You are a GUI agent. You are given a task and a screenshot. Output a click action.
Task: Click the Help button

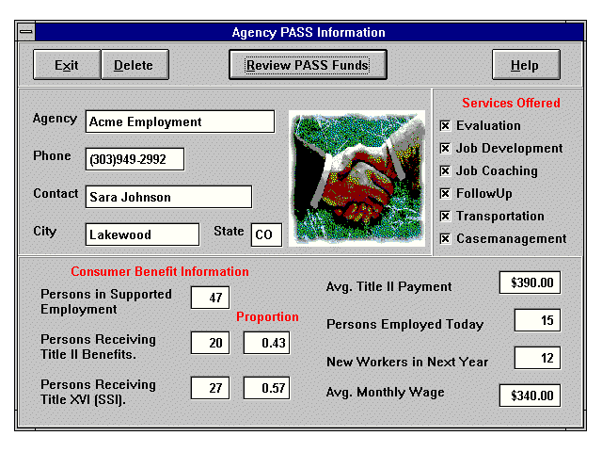tap(526, 66)
